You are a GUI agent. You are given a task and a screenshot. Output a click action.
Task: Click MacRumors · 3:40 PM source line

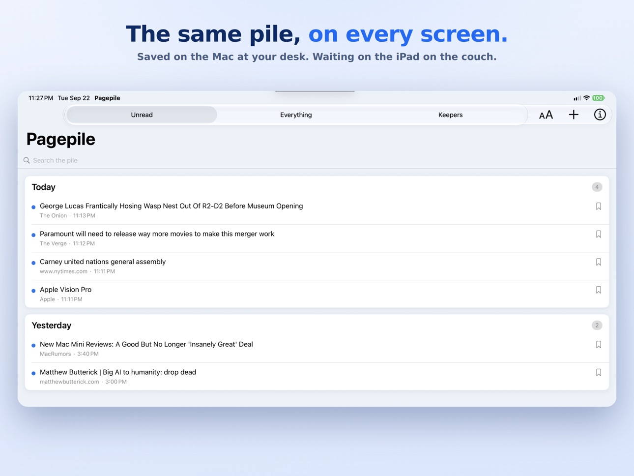pos(69,354)
